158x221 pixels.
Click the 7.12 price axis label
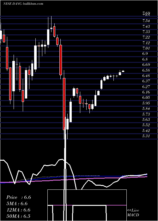click(146, 43)
